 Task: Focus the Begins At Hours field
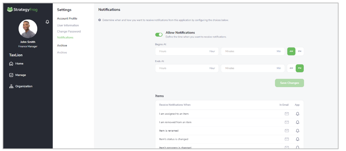click(187, 51)
